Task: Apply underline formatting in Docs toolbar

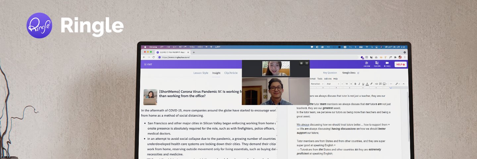Action: 363,84
